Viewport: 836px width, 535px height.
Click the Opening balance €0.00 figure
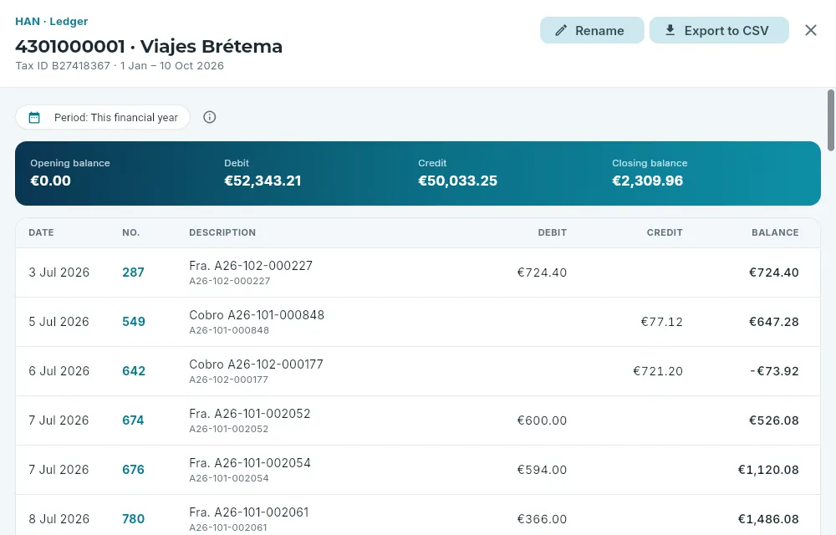[50, 181]
